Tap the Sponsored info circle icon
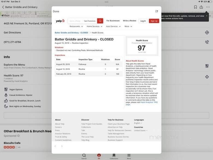Image resolution: width=213 pixels, height=160 pixels. tap(19, 136)
